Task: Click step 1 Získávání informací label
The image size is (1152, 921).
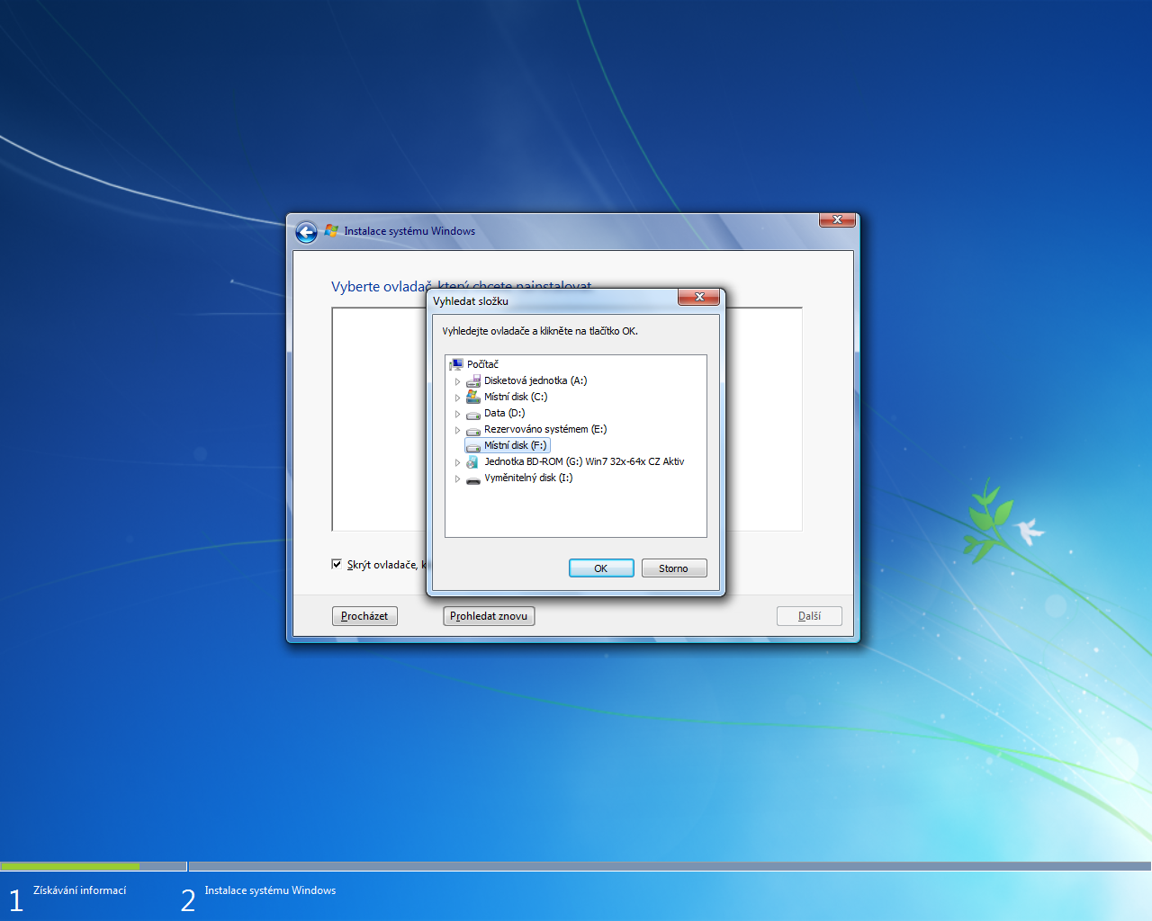Action: [x=80, y=890]
